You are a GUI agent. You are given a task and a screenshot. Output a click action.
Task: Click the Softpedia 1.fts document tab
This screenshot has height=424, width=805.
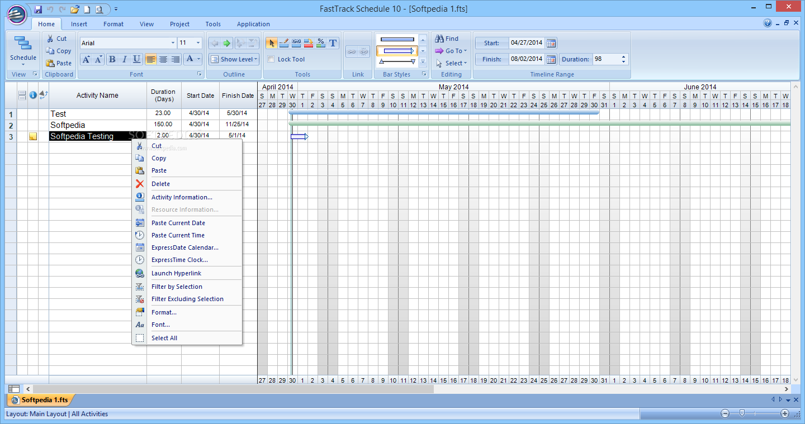point(40,400)
